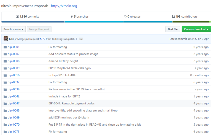Open the bip-0001 folder
Screen dimensions: 213x135
coord(14,47)
